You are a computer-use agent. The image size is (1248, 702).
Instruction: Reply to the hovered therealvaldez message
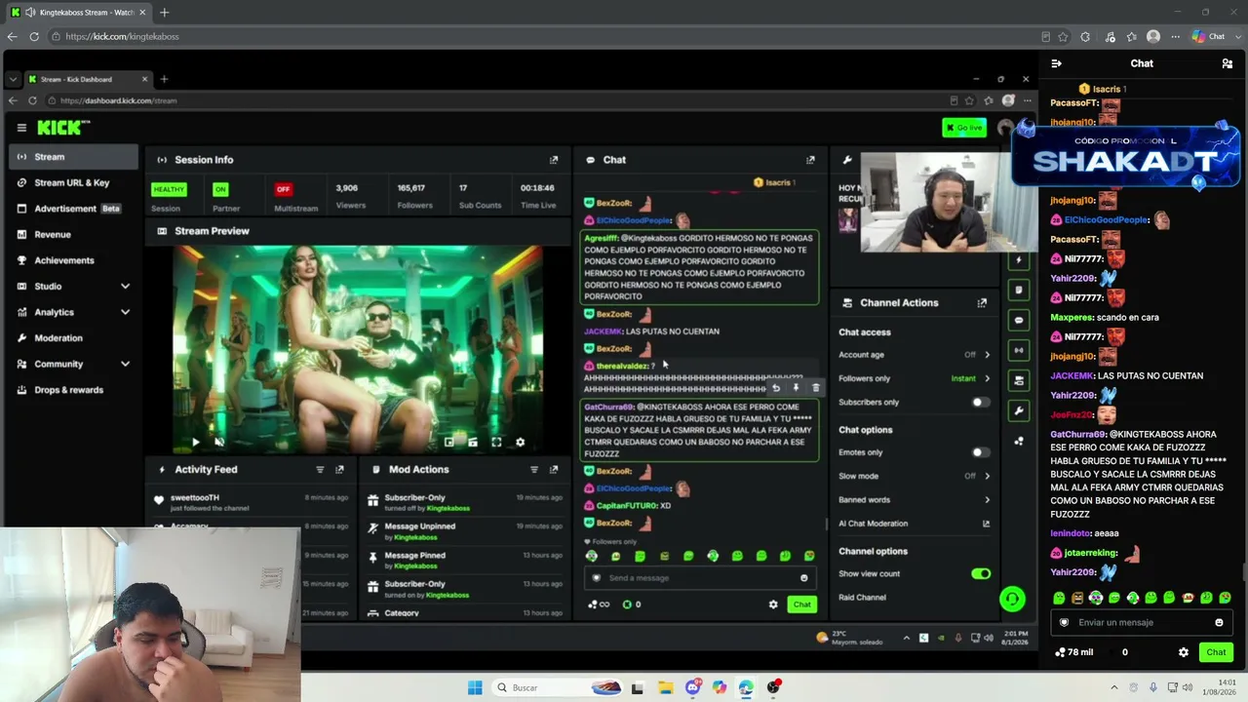click(x=776, y=388)
